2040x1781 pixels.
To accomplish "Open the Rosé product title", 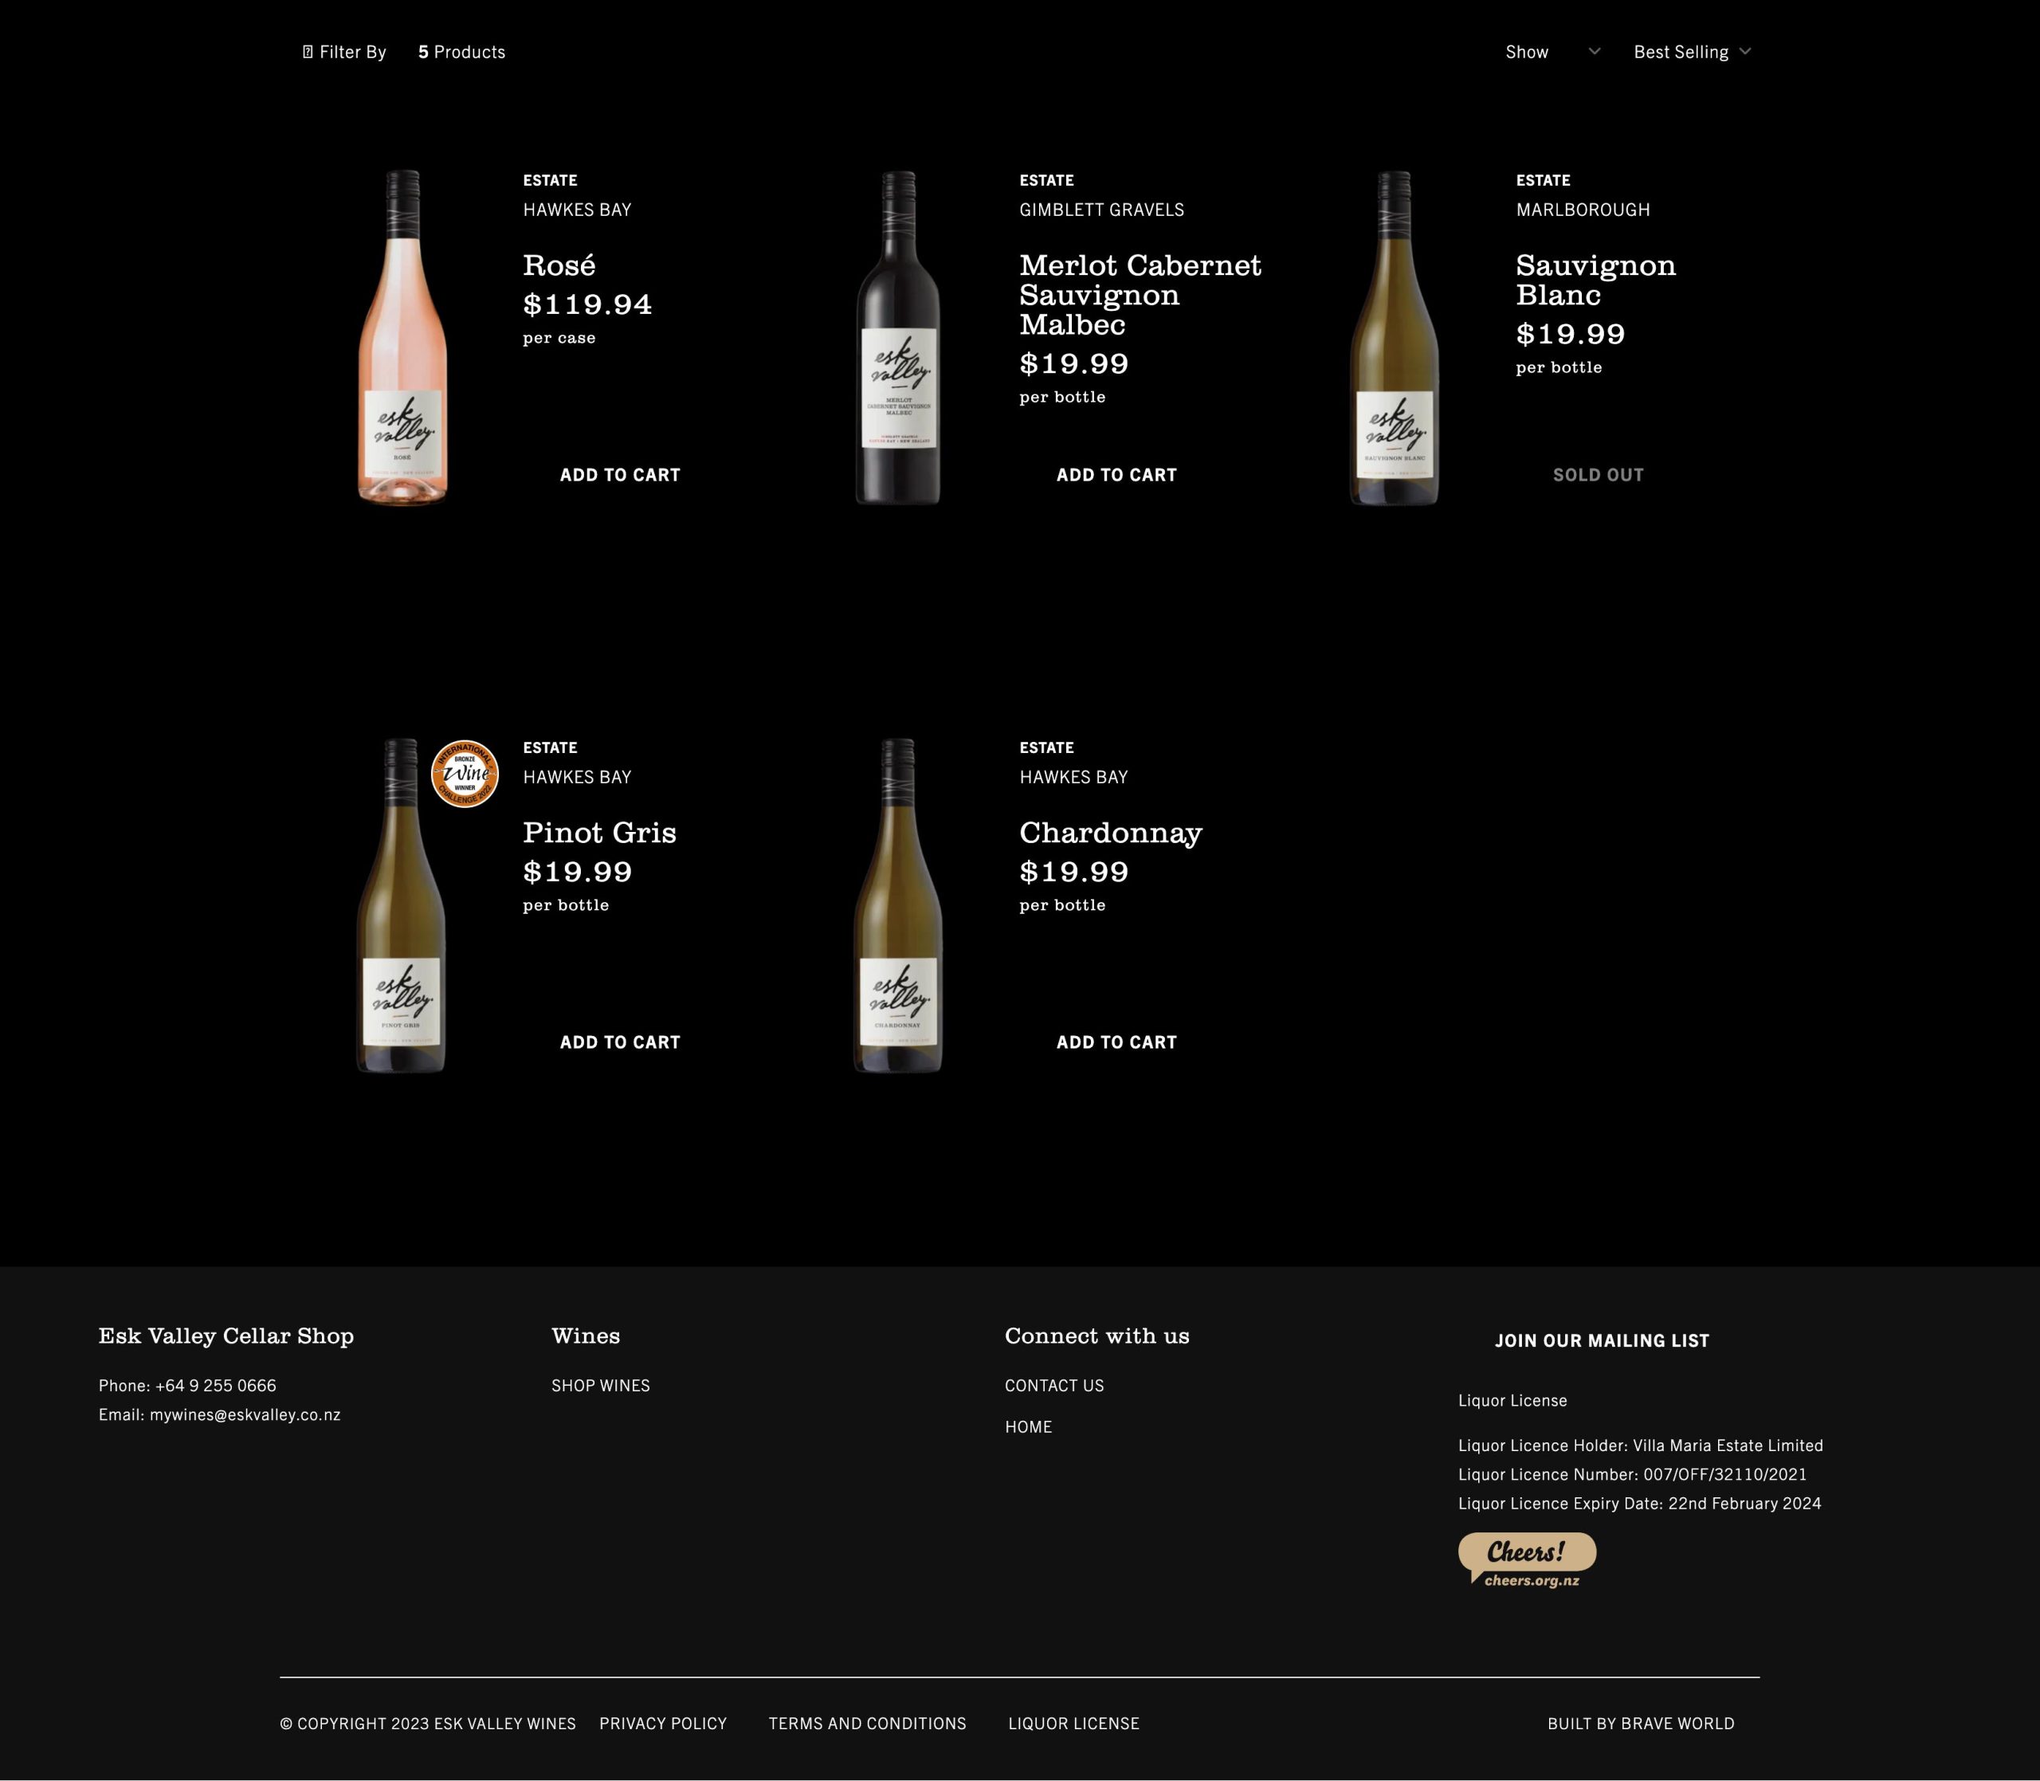I will coord(559,265).
